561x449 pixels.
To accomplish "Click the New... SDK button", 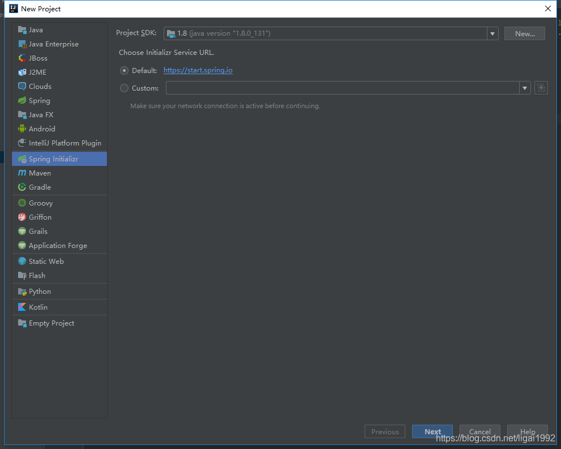I will click(x=525, y=33).
